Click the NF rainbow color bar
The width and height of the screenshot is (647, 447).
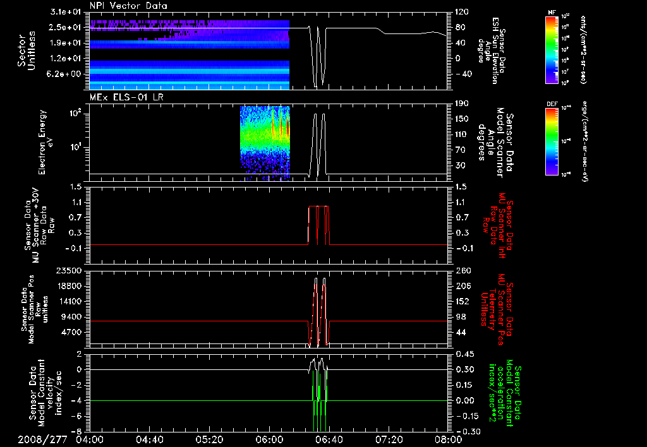click(x=552, y=49)
